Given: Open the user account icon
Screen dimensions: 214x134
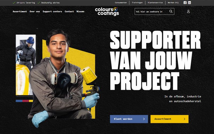Looking at the screenshot, I should pyautogui.click(x=188, y=11).
